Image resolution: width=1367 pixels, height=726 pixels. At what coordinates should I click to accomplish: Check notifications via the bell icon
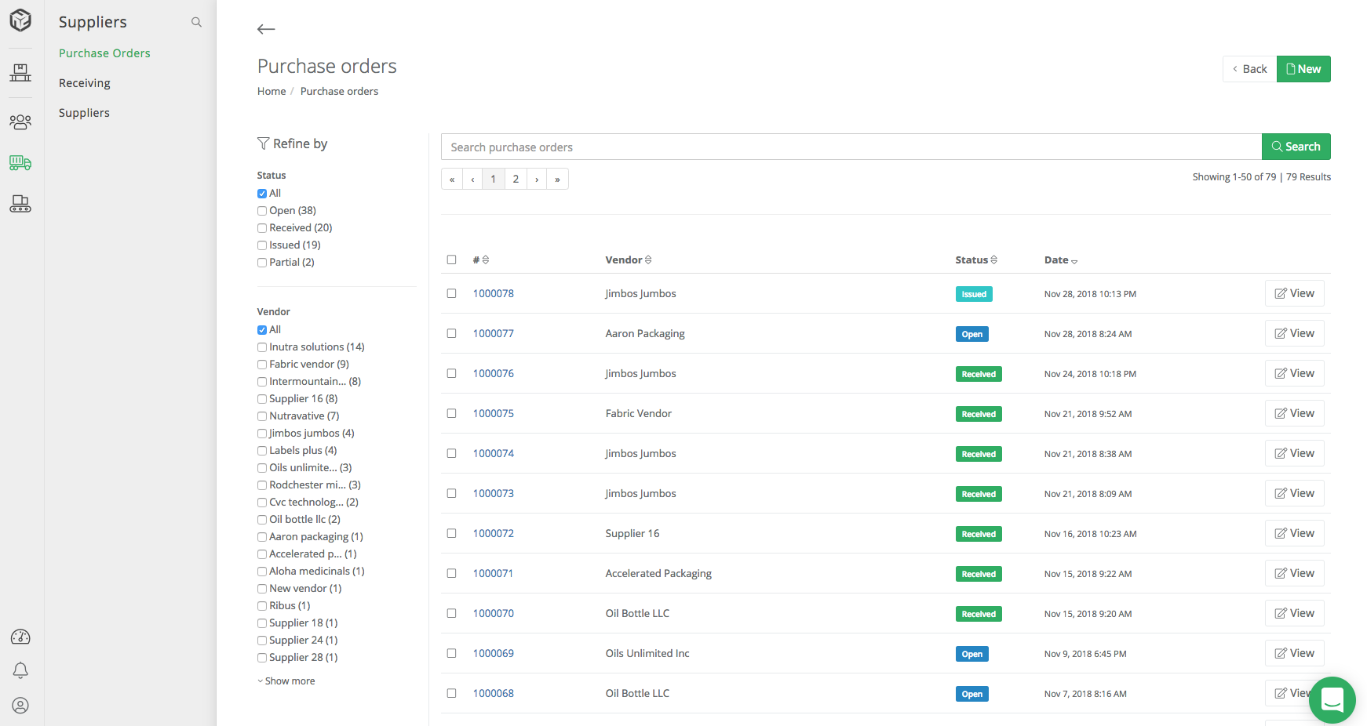click(x=20, y=671)
